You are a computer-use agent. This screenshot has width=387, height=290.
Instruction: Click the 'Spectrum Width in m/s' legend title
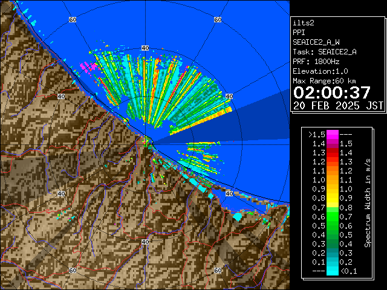click(368, 203)
